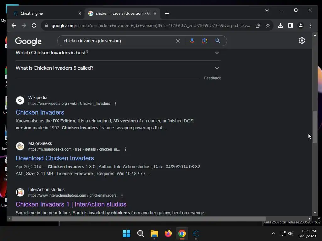Click the scroll down arrow

click(x=315, y=213)
